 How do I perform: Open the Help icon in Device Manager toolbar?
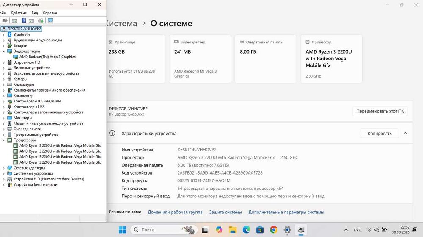(24, 20)
